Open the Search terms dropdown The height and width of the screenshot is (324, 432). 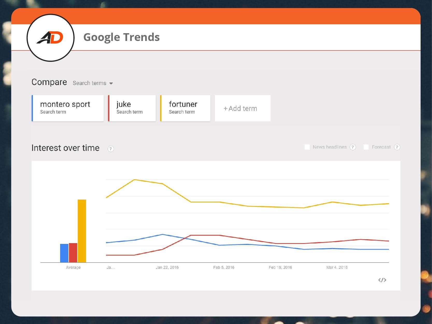[93, 83]
